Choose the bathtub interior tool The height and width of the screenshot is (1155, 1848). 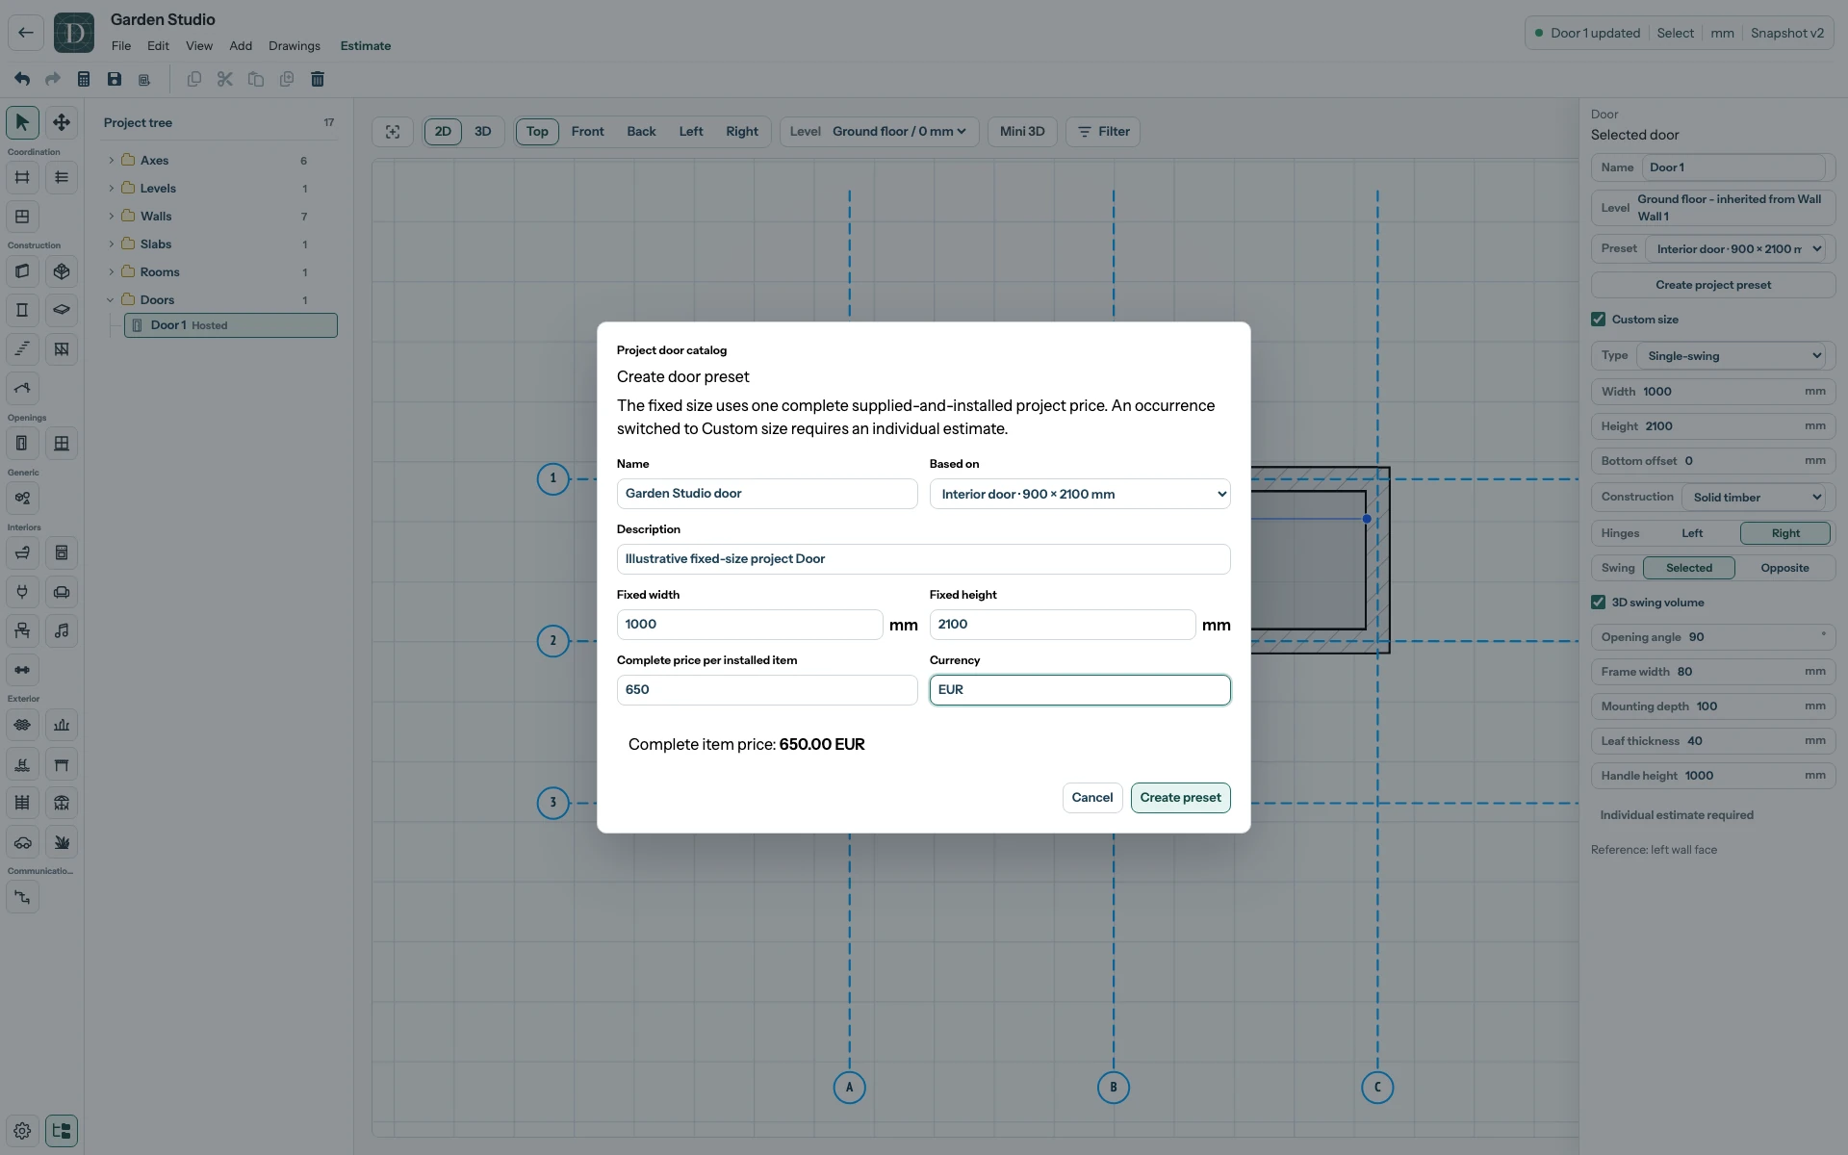click(x=22, y=552)
